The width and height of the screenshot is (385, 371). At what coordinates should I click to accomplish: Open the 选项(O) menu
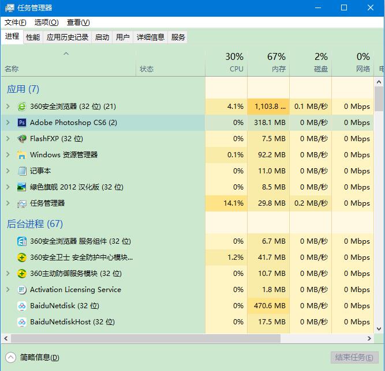point(46,22)
